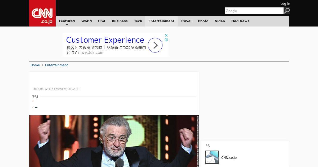Expand the Featured dropdown menu

point(67,21)
